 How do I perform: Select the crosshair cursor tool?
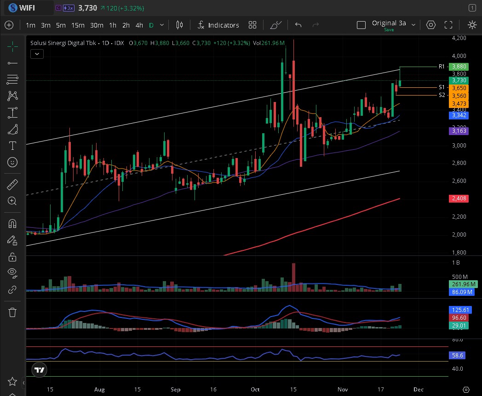coord(12,45)
